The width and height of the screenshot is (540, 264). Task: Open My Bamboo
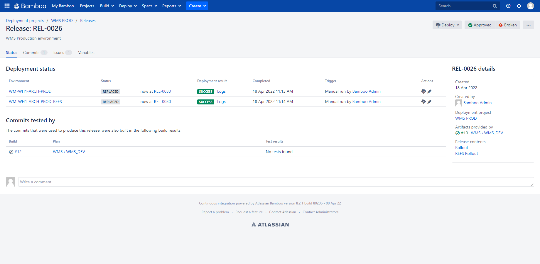63,6
